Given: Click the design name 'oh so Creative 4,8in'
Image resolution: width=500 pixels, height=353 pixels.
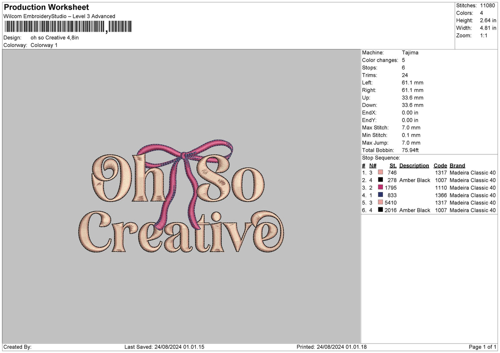Looking at the screenshot, I should [x=55, y=37].
